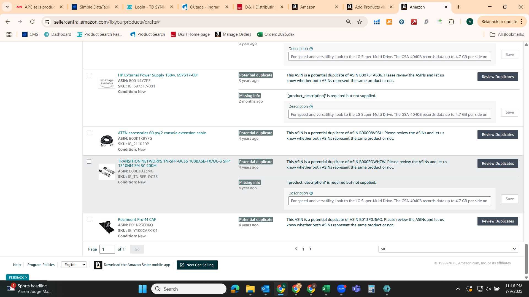The width and height of the screenshot is (529, 297).
Task: Select the TRANSITION NETWORKS row checkbox
Action: pos(89,161)
